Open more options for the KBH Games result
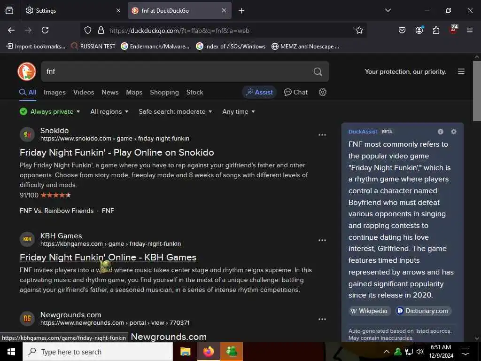The width and height of the screenshot is (481, 361). click(x=322, y=240)
